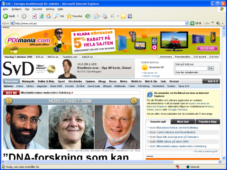
Task: Click the blocked content icon in status bar
Action: (177, 167)
